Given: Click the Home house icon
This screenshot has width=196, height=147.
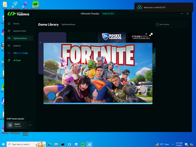Looking at the screenshot, I should pos(9,24).
